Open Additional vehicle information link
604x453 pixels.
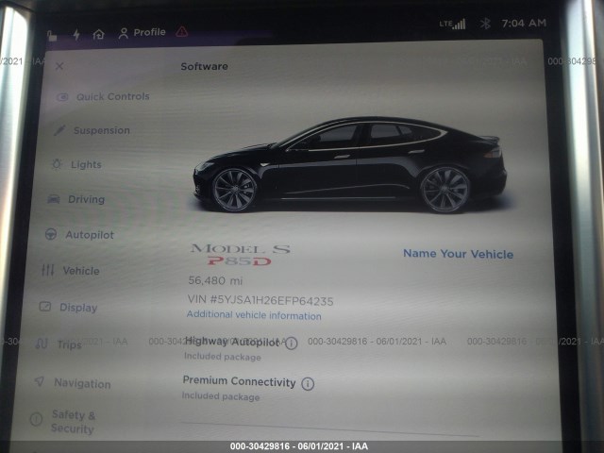click(254, 315)
